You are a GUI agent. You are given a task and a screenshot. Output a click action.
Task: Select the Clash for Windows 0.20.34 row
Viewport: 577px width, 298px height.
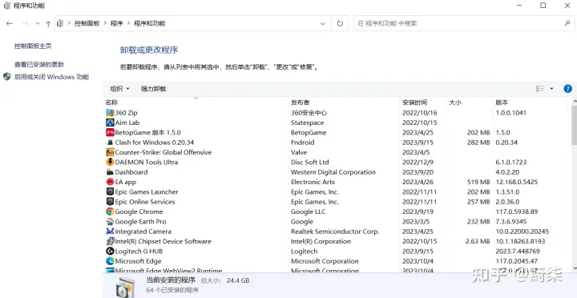point(335,143)
